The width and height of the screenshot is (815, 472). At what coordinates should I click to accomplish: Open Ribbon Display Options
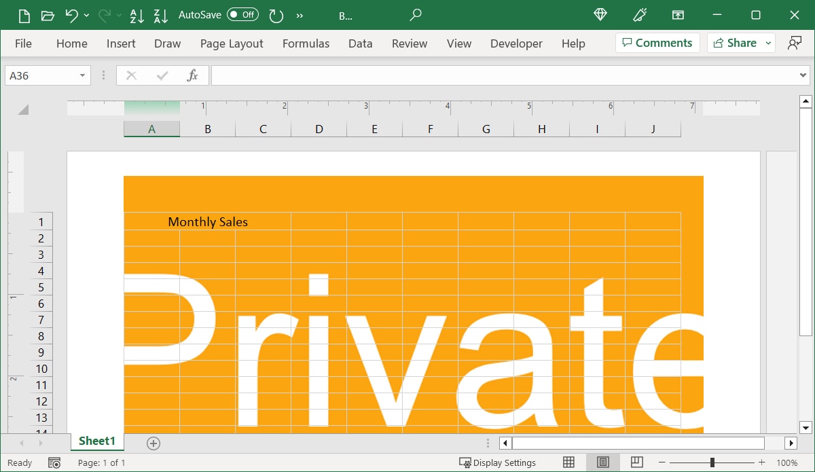678,15
